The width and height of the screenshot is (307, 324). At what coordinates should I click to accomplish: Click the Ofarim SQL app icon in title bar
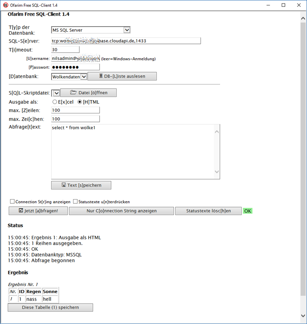pos(5,5)
